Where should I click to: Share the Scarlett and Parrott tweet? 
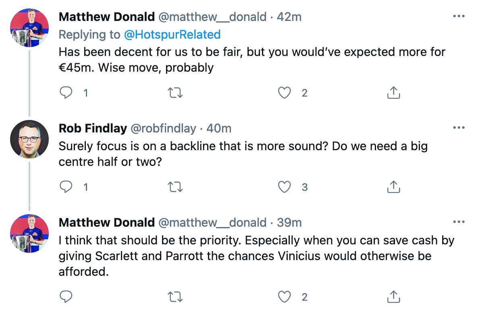393,297
